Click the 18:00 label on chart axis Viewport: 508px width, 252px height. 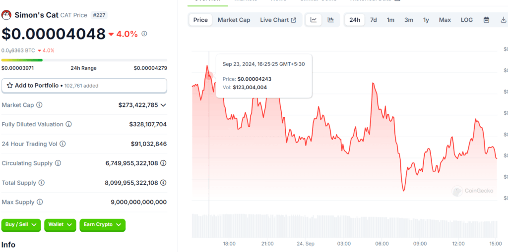coord(229,244)
